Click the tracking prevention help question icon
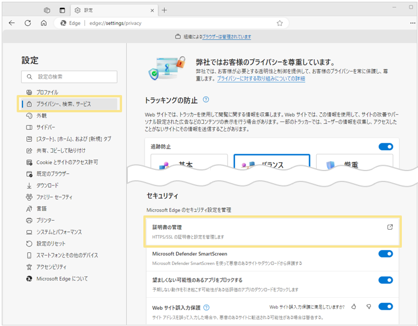This screenshot has width=418, height=326. pos(206,100)
